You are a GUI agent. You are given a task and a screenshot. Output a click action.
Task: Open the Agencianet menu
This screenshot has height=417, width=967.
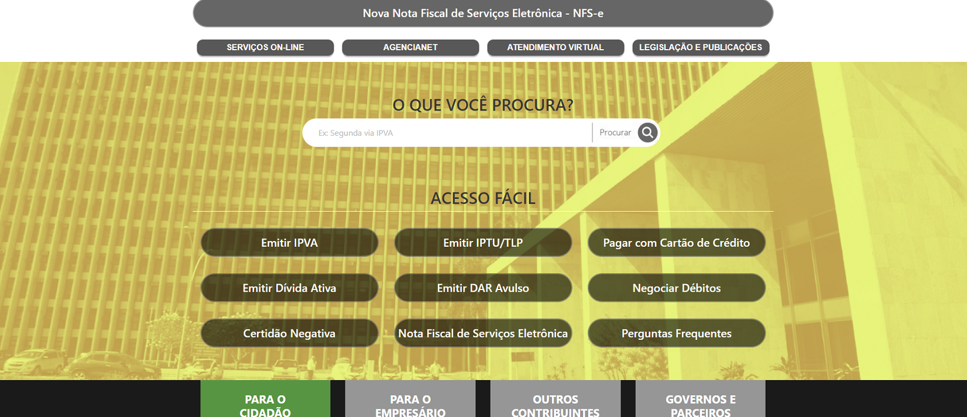pyautogui.click(x=410, y=47)
